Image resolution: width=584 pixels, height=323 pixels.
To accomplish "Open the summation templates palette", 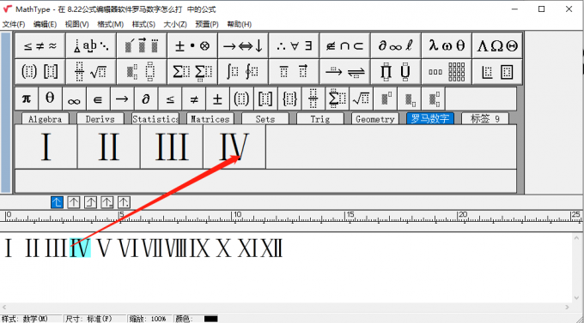I will (x=192, y=72).
